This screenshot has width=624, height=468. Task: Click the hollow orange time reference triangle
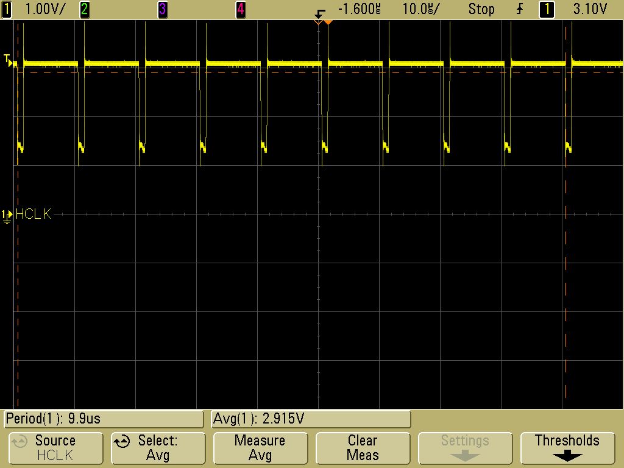(318, 23)
